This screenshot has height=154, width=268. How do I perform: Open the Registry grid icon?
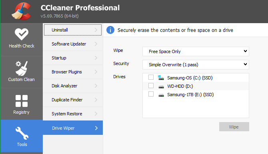[x=22, y=101]
